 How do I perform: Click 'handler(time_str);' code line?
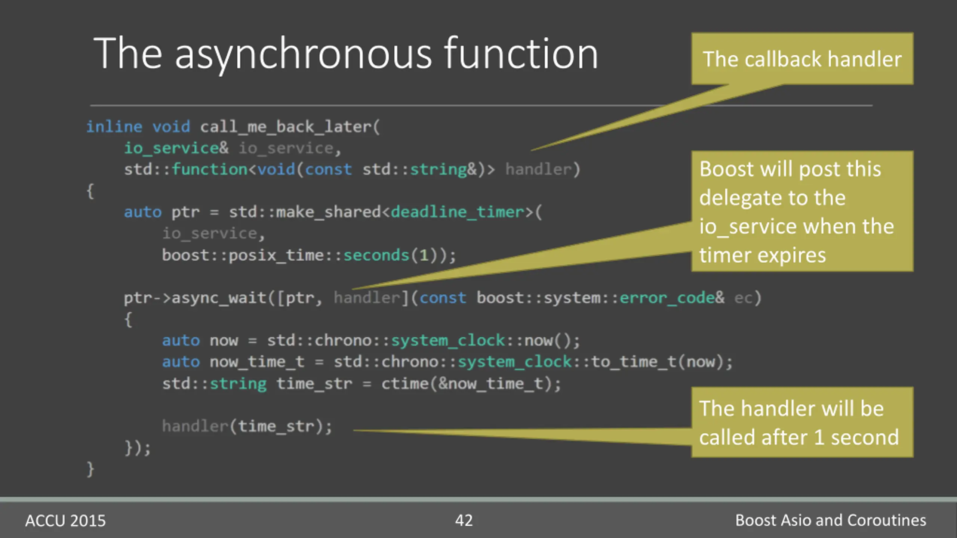[x=247, y=426]
